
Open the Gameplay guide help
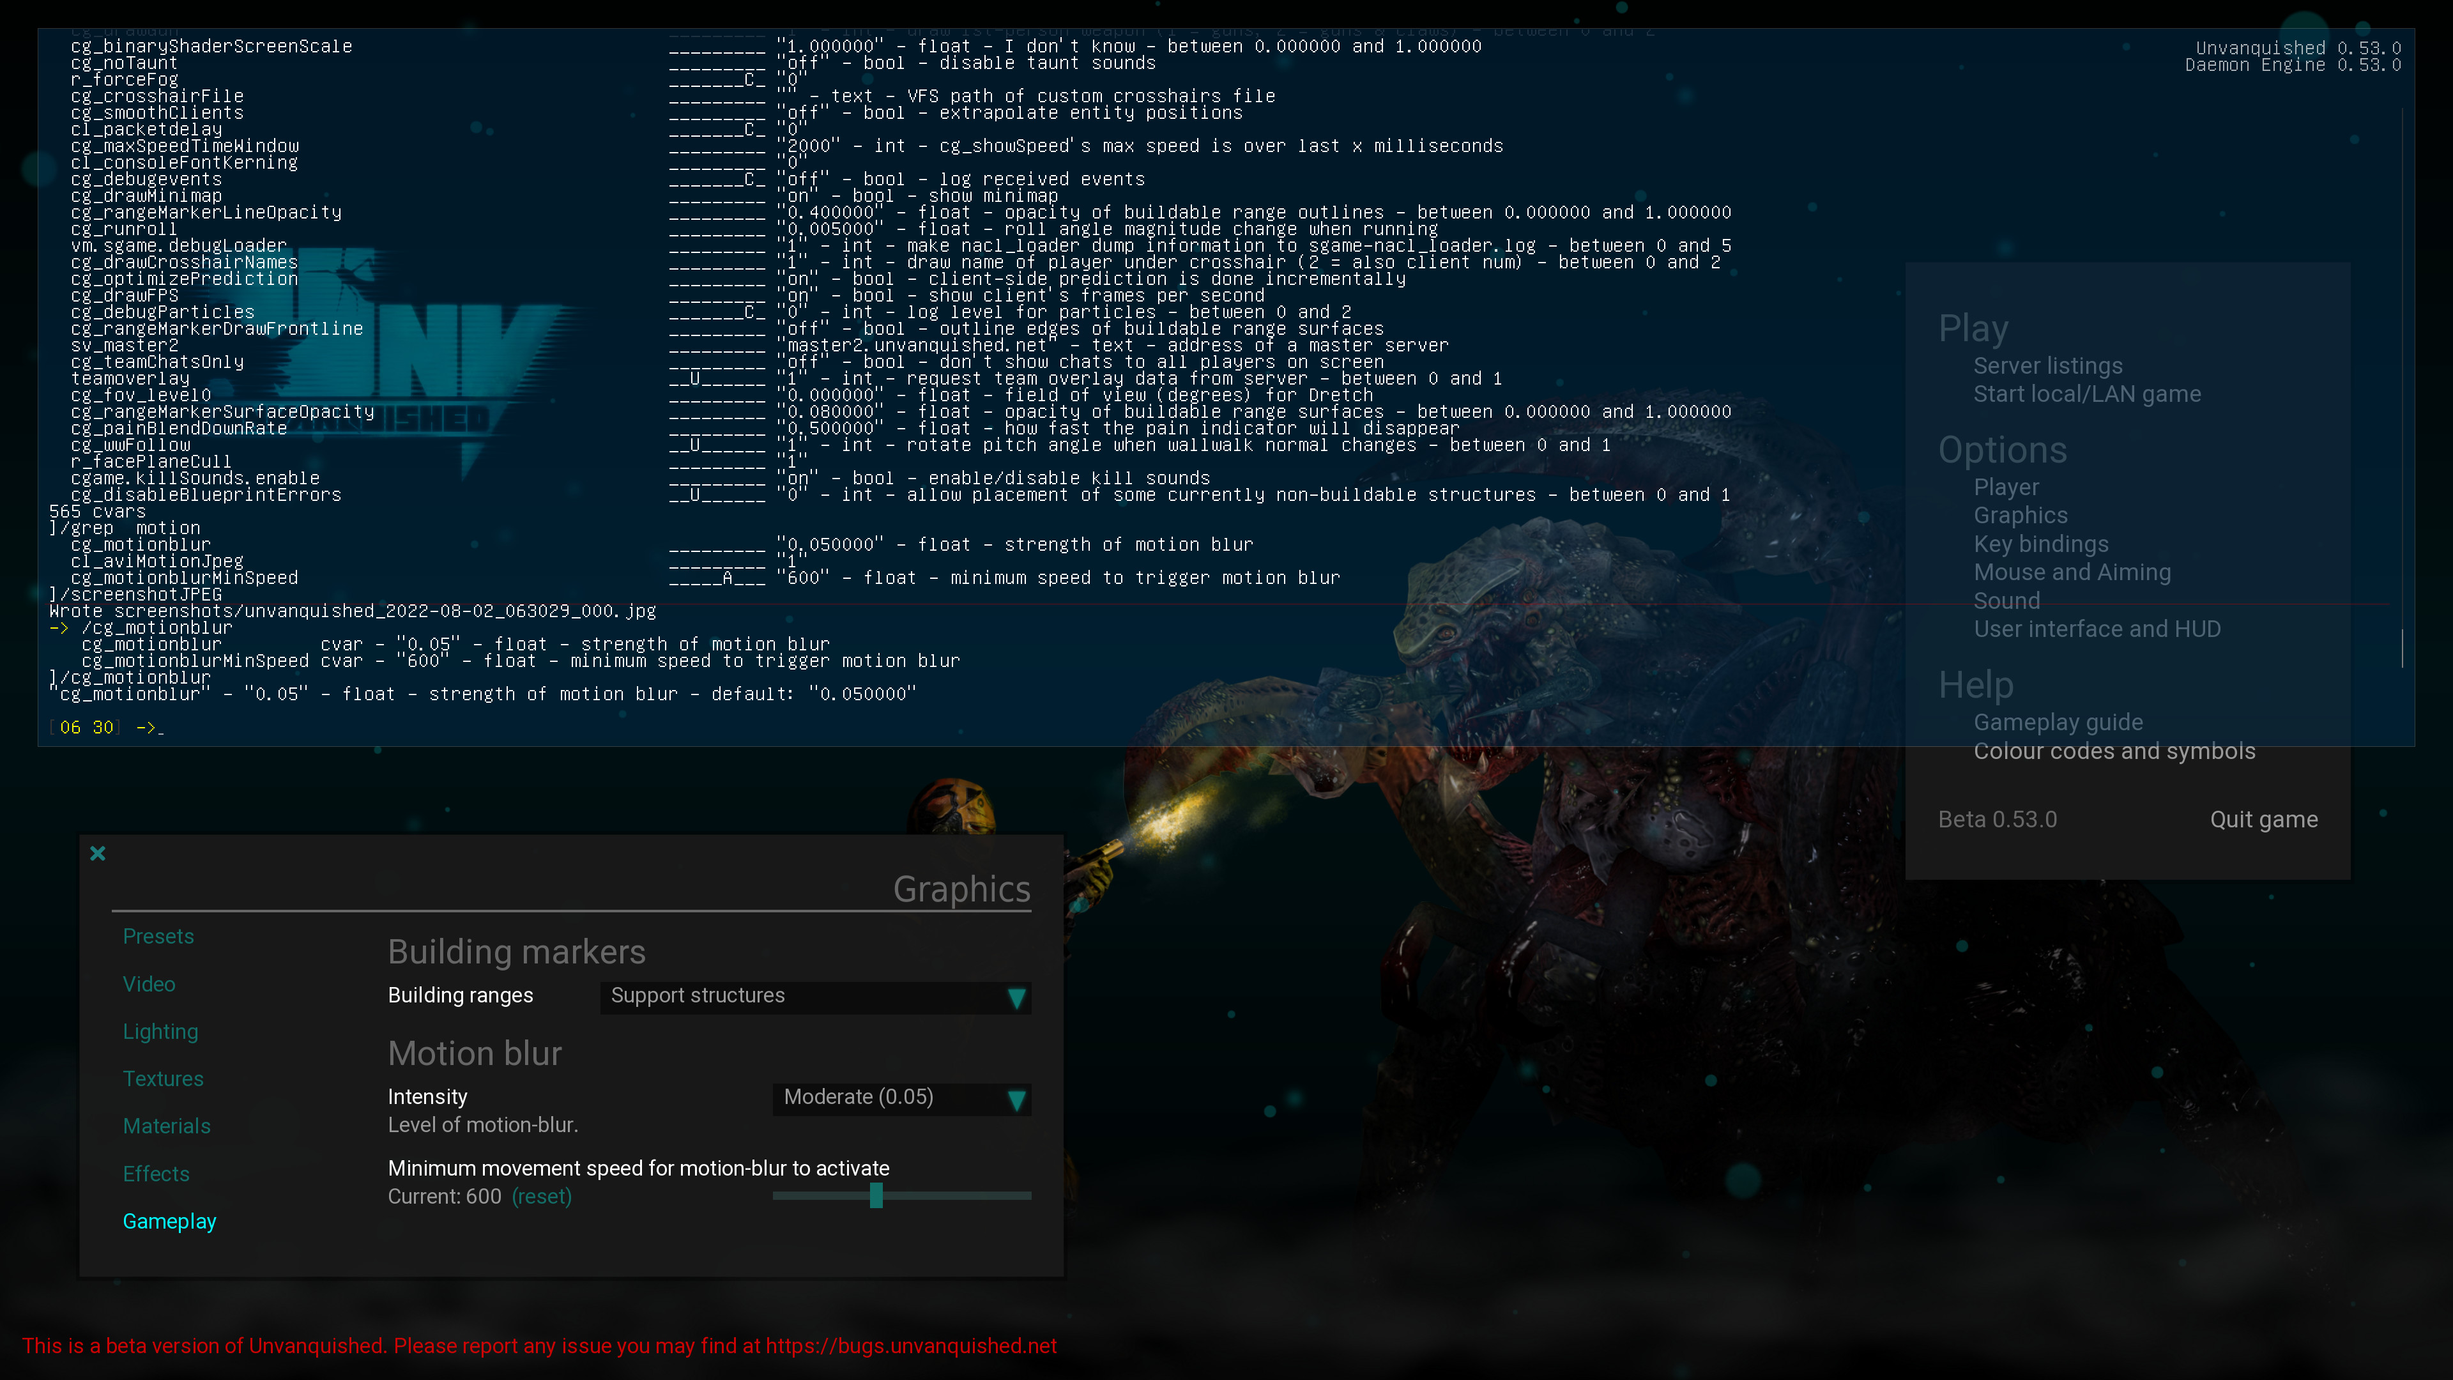[2058, 723]
